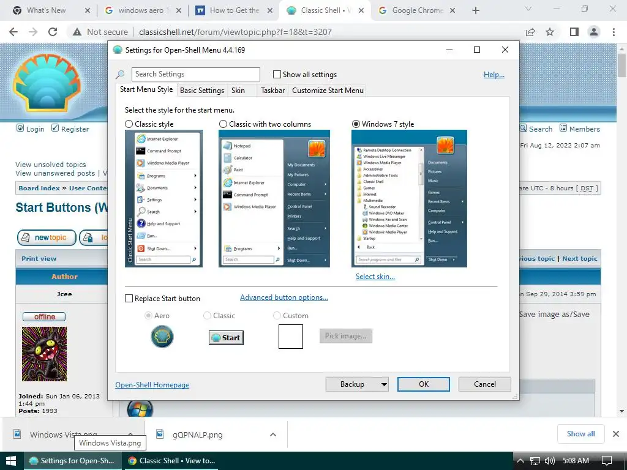Screen dimensions: 627x470
Task: Reload the page in Chrome
Action: 53,32
